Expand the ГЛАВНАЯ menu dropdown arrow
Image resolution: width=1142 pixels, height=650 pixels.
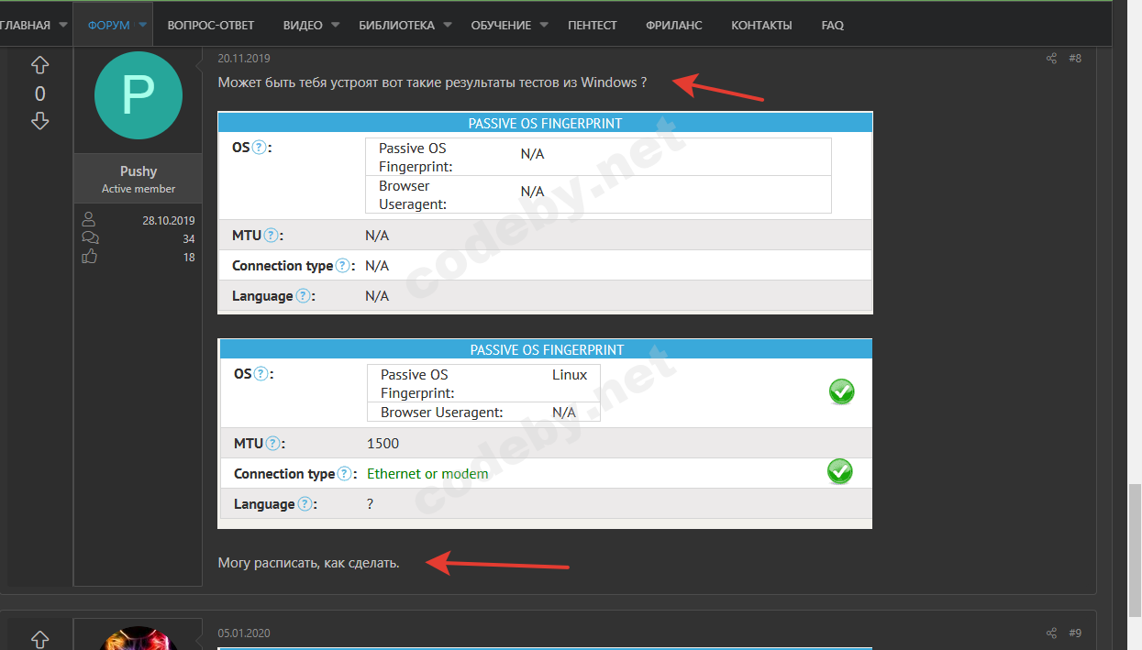63,25
